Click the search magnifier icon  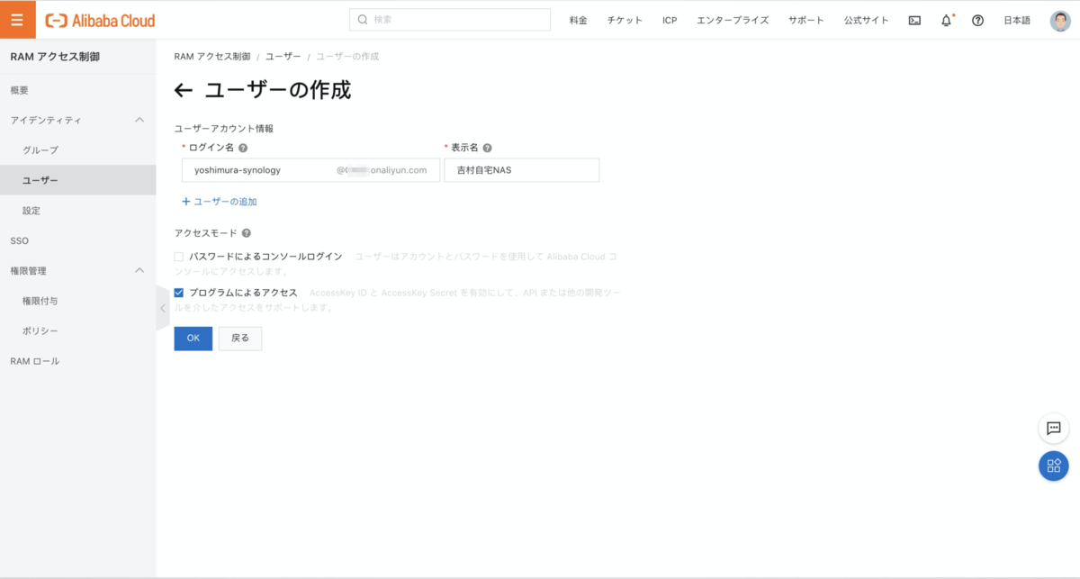363,20
